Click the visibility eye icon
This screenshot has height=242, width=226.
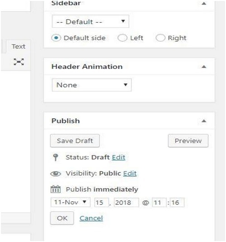coord(56,174)
